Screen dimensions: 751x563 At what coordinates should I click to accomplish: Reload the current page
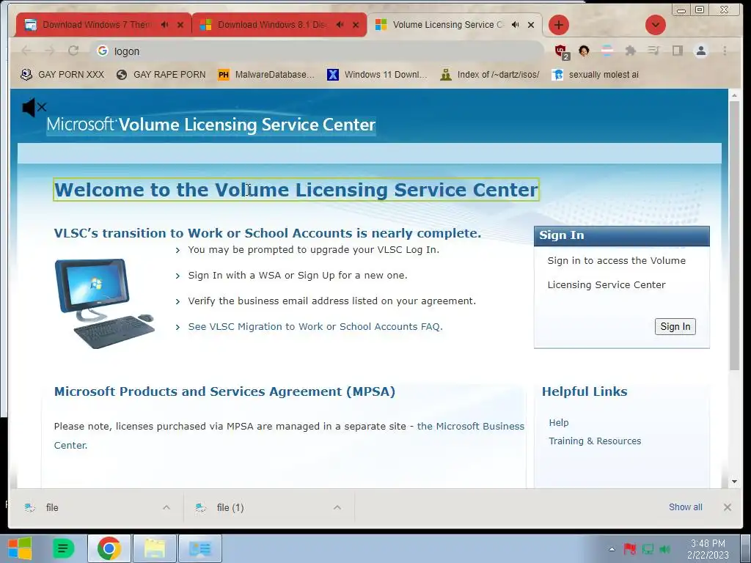[x=73, y=51]
